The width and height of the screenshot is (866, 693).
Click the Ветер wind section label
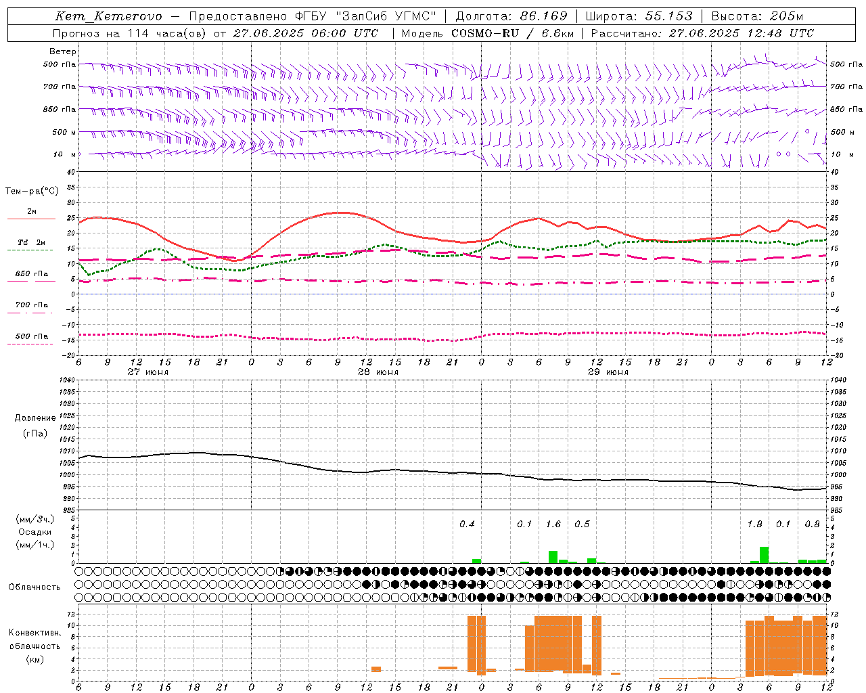[x=62, y=51]
